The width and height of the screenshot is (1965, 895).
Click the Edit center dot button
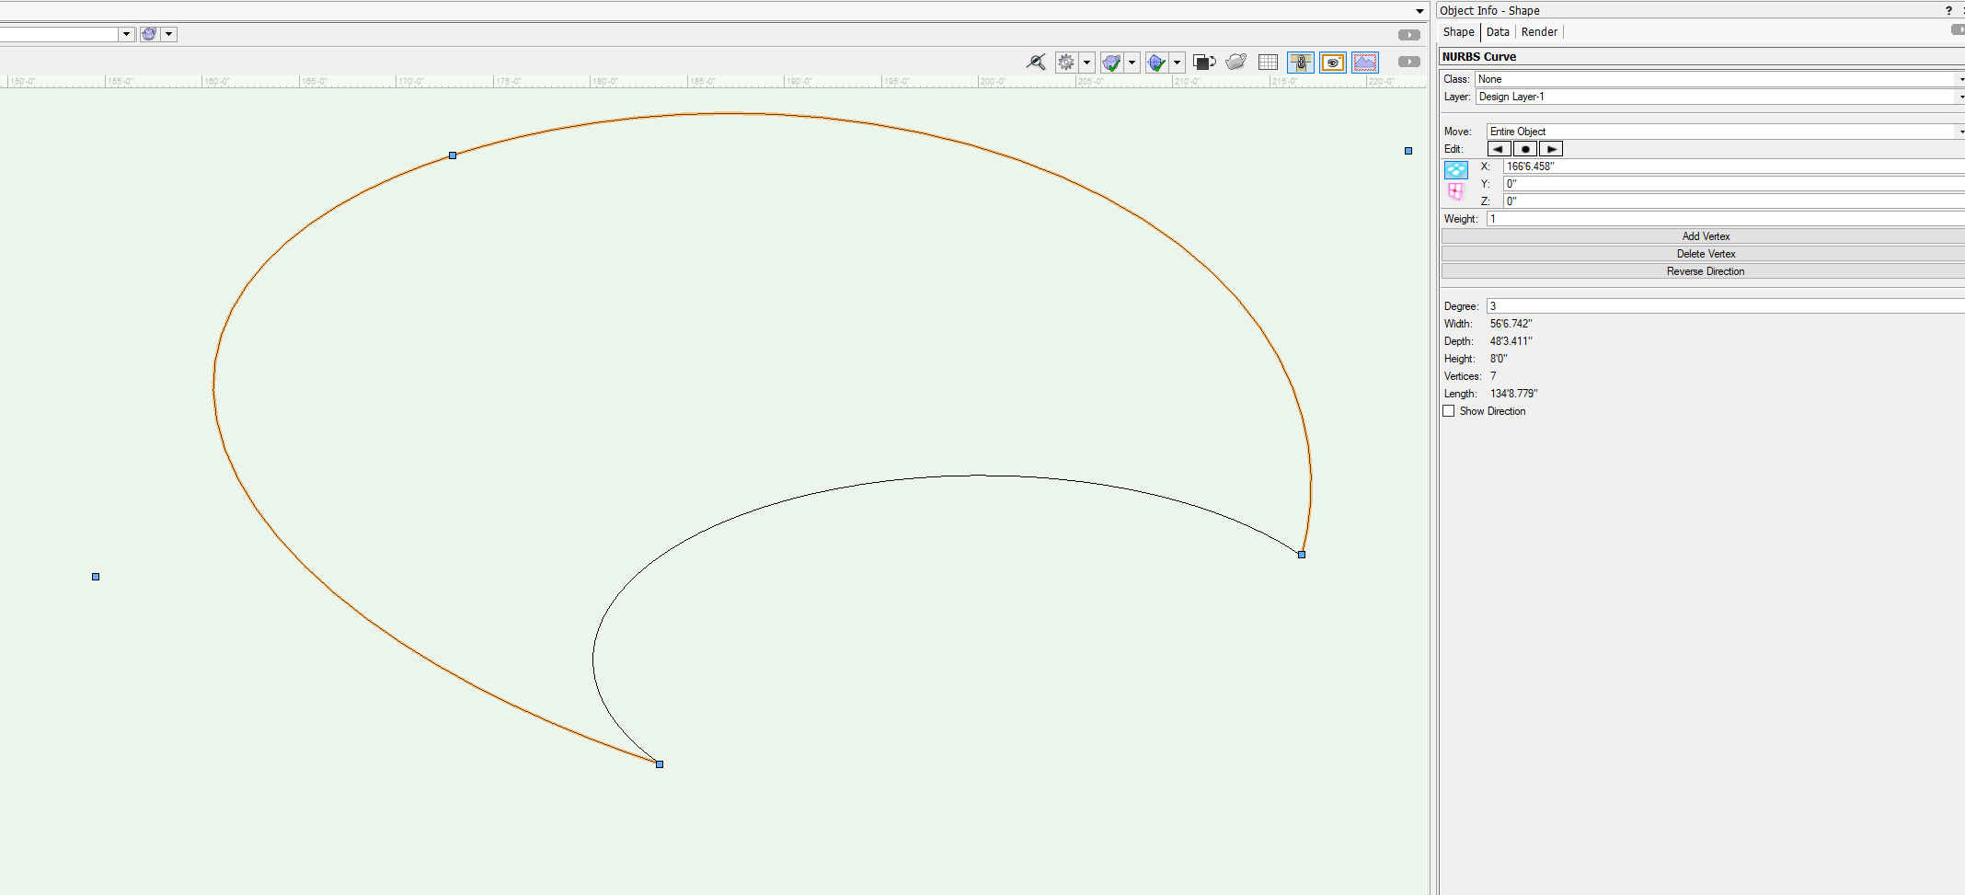coord(1525,149)
